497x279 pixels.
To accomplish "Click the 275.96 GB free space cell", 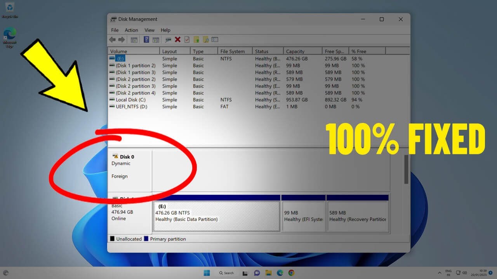I will pyautogui.click(x=335, y=59).
